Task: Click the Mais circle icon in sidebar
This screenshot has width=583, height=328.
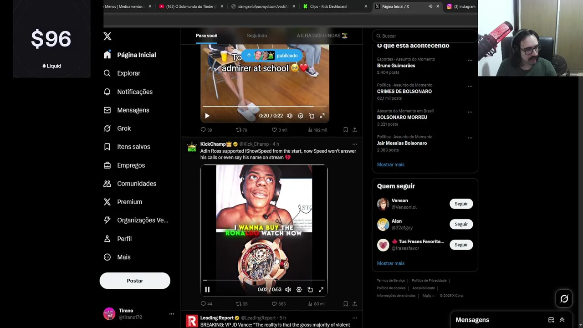Action: [107, 257]
